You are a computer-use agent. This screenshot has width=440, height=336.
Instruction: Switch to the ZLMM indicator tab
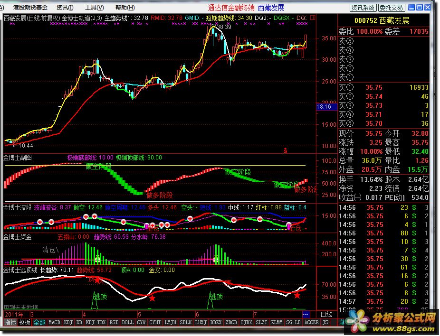coord(277,322)
